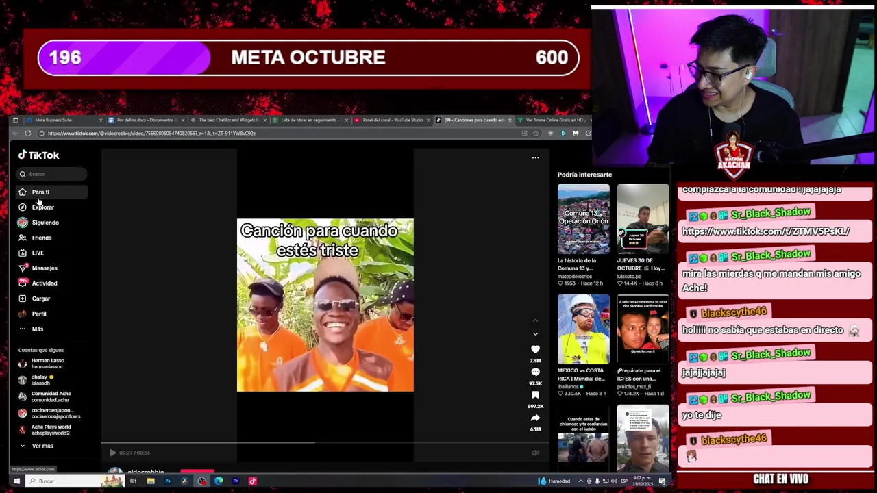
Task: Open JUEVES 30 DE OCTUBRE video thumbnail
Action: click(x=643, y=219)
